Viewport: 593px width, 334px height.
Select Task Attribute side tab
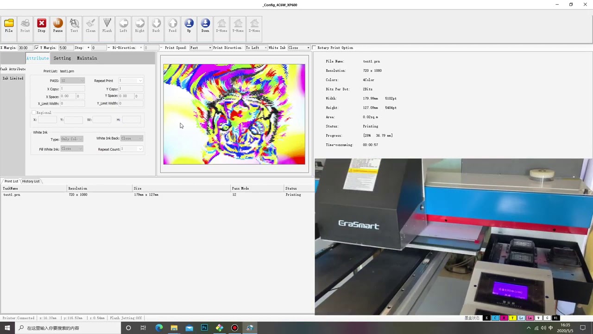click(13, 69)
